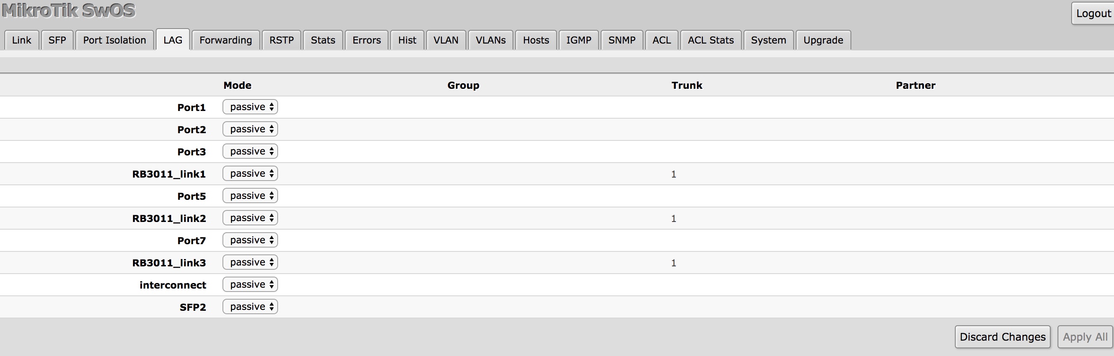The width and height of the screenshot is (1114, 356).
Task: Open the SFP tab
Action: tap(57, 40)
